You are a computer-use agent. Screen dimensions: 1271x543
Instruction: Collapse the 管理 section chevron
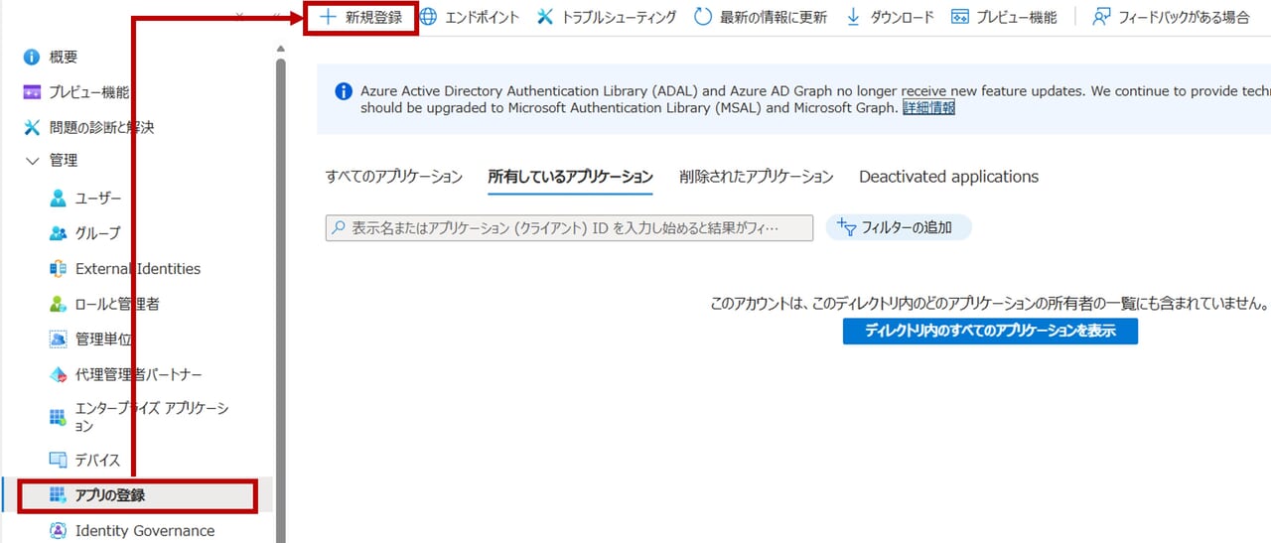click(32, 160)
